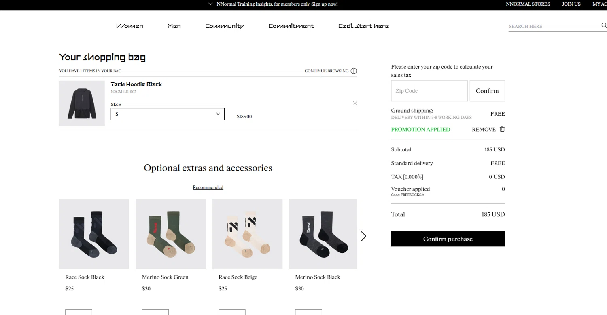Image resolution: width=607 pixels, height=315 pixels.
Task: Open the size S dropdown
Action: click(x=168, y=114)
